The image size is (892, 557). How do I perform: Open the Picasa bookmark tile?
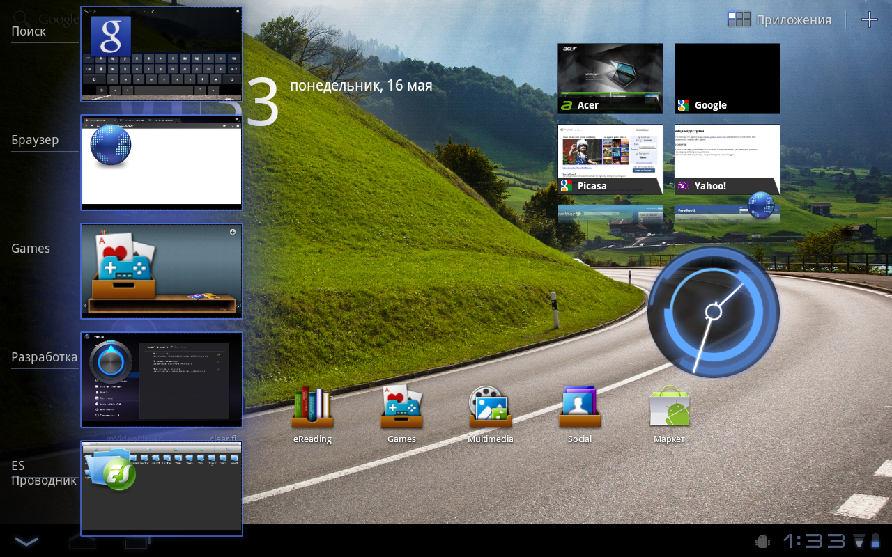[x=610, y=159]
